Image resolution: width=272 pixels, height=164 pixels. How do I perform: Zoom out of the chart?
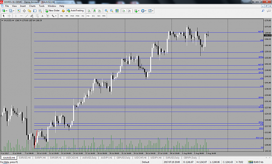click(111, 11)
